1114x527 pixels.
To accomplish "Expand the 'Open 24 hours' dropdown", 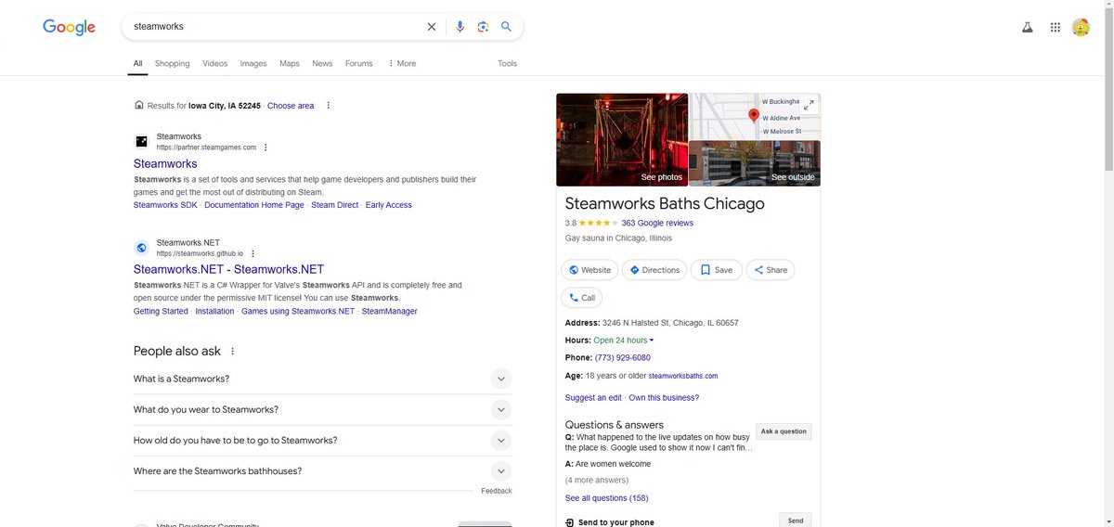I will pos(624,341).
